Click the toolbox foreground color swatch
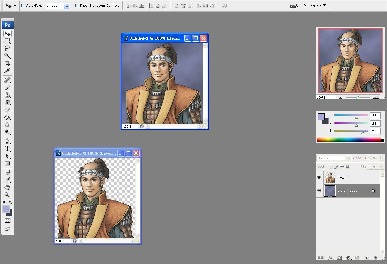The image size is (387, 264). (6, 209)
